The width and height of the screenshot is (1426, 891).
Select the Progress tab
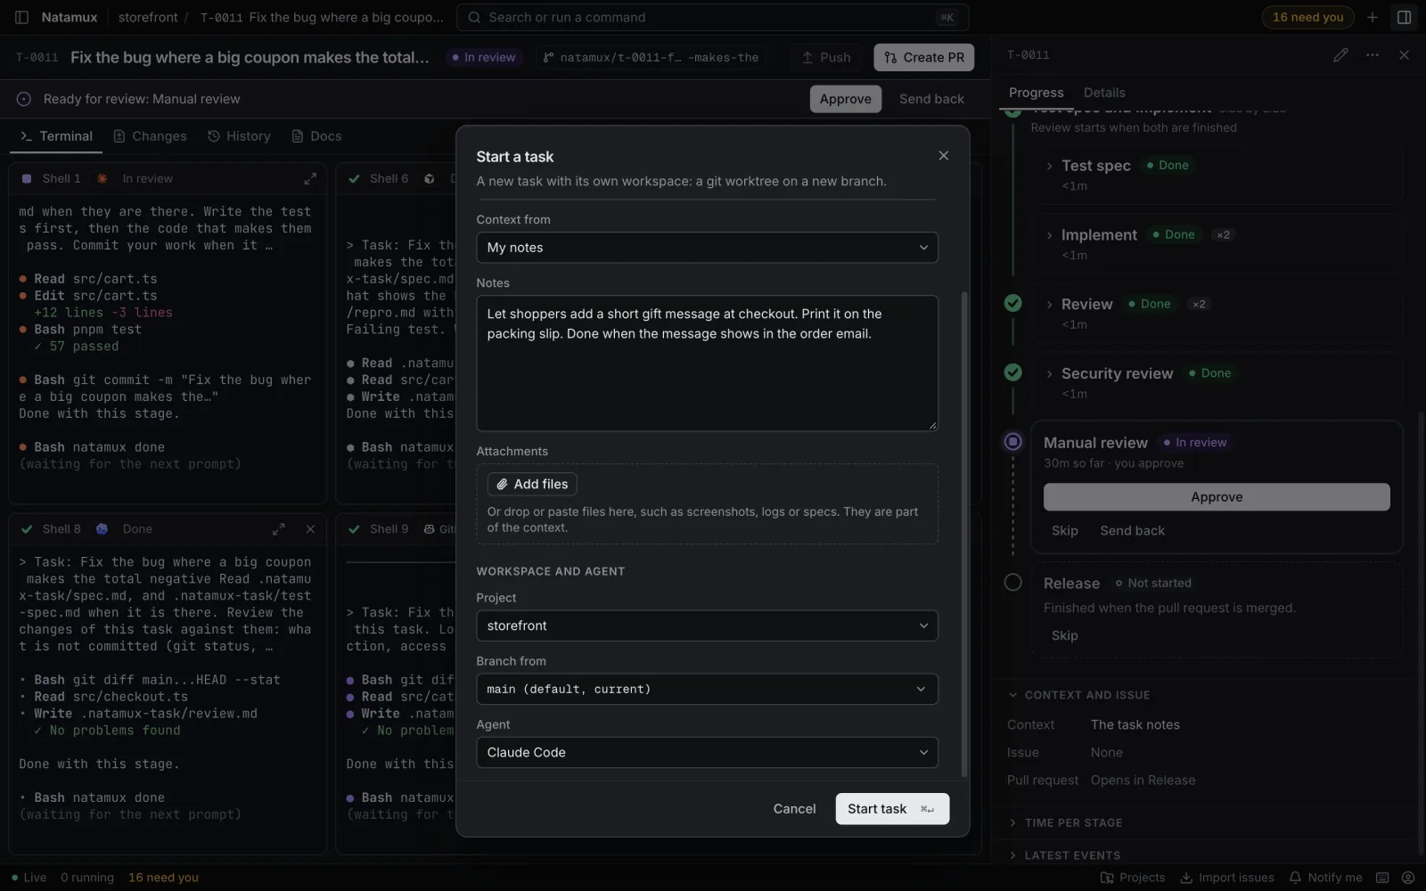coord(1036,93)
